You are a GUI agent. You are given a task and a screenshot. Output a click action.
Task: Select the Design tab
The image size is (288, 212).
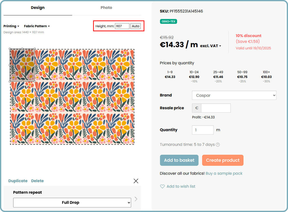[x=38, y=8]
